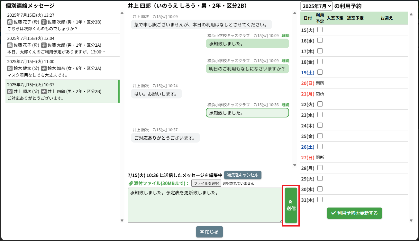The image size is (419, 241).
Task: Click ファイルを選択 file chooser
Action: click(206, 183)
